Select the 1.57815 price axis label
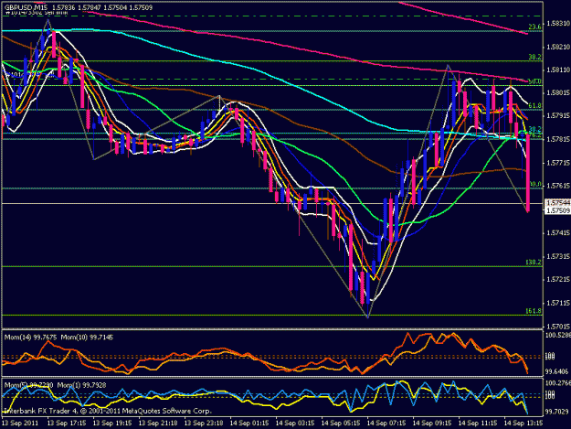The image size is (571, 429). (x=558, y=140)
